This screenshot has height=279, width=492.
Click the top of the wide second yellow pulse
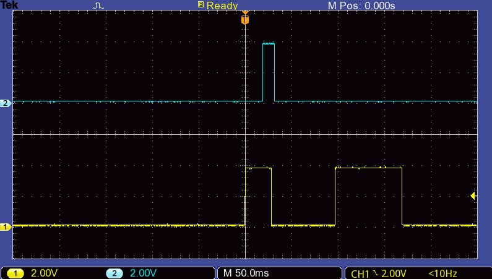[x=368, y=168]
